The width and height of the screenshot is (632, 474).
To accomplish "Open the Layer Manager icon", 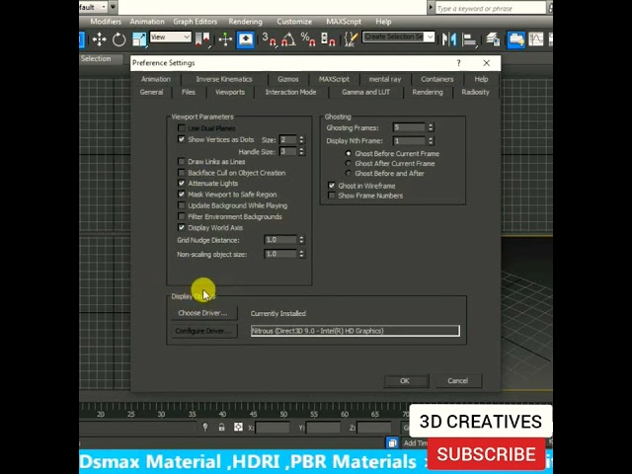I will [x=493, y=39].
